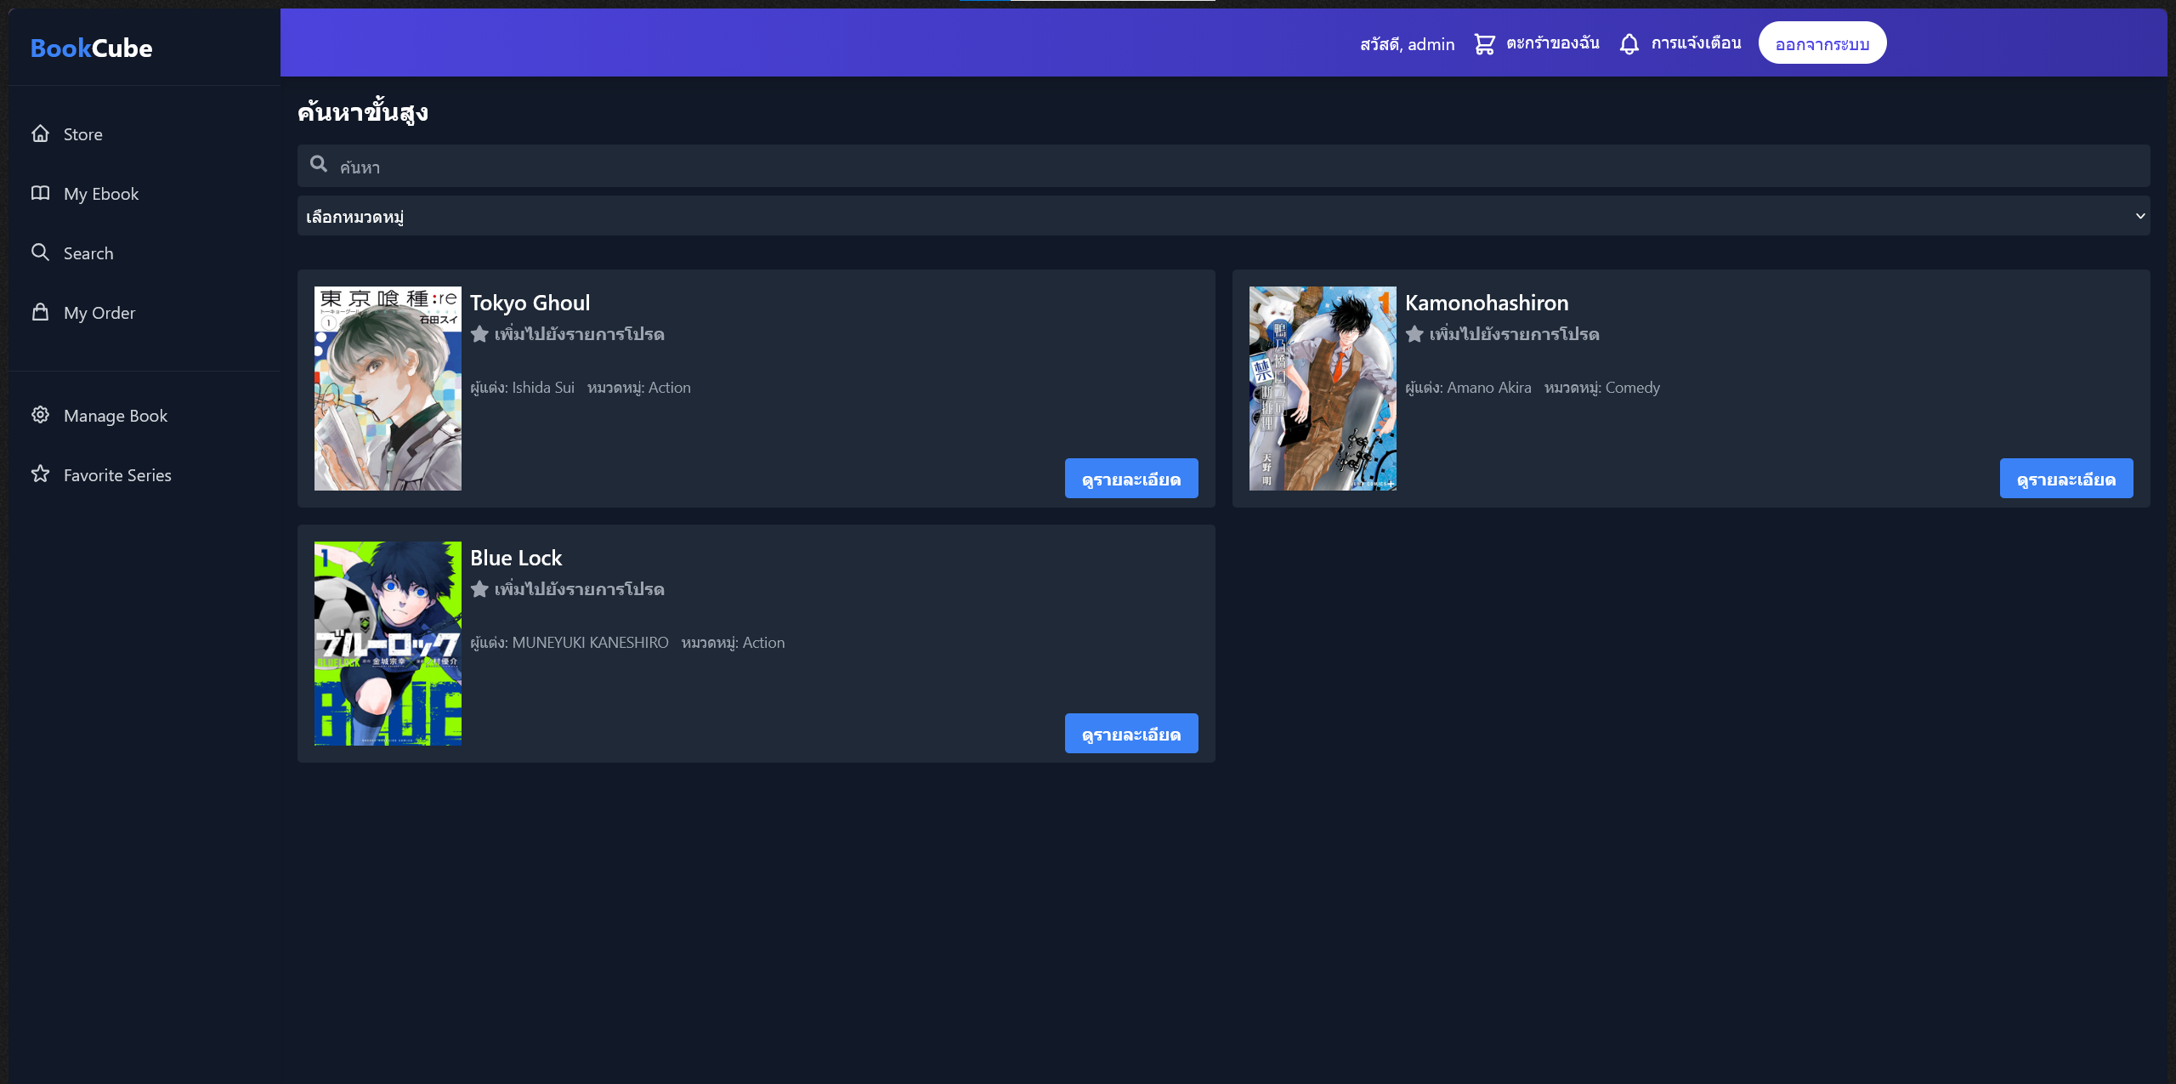2176x1084 pixels.
Task: Click the Tokyo Ghoul cover thumbnail
Action: click(388, 389)
